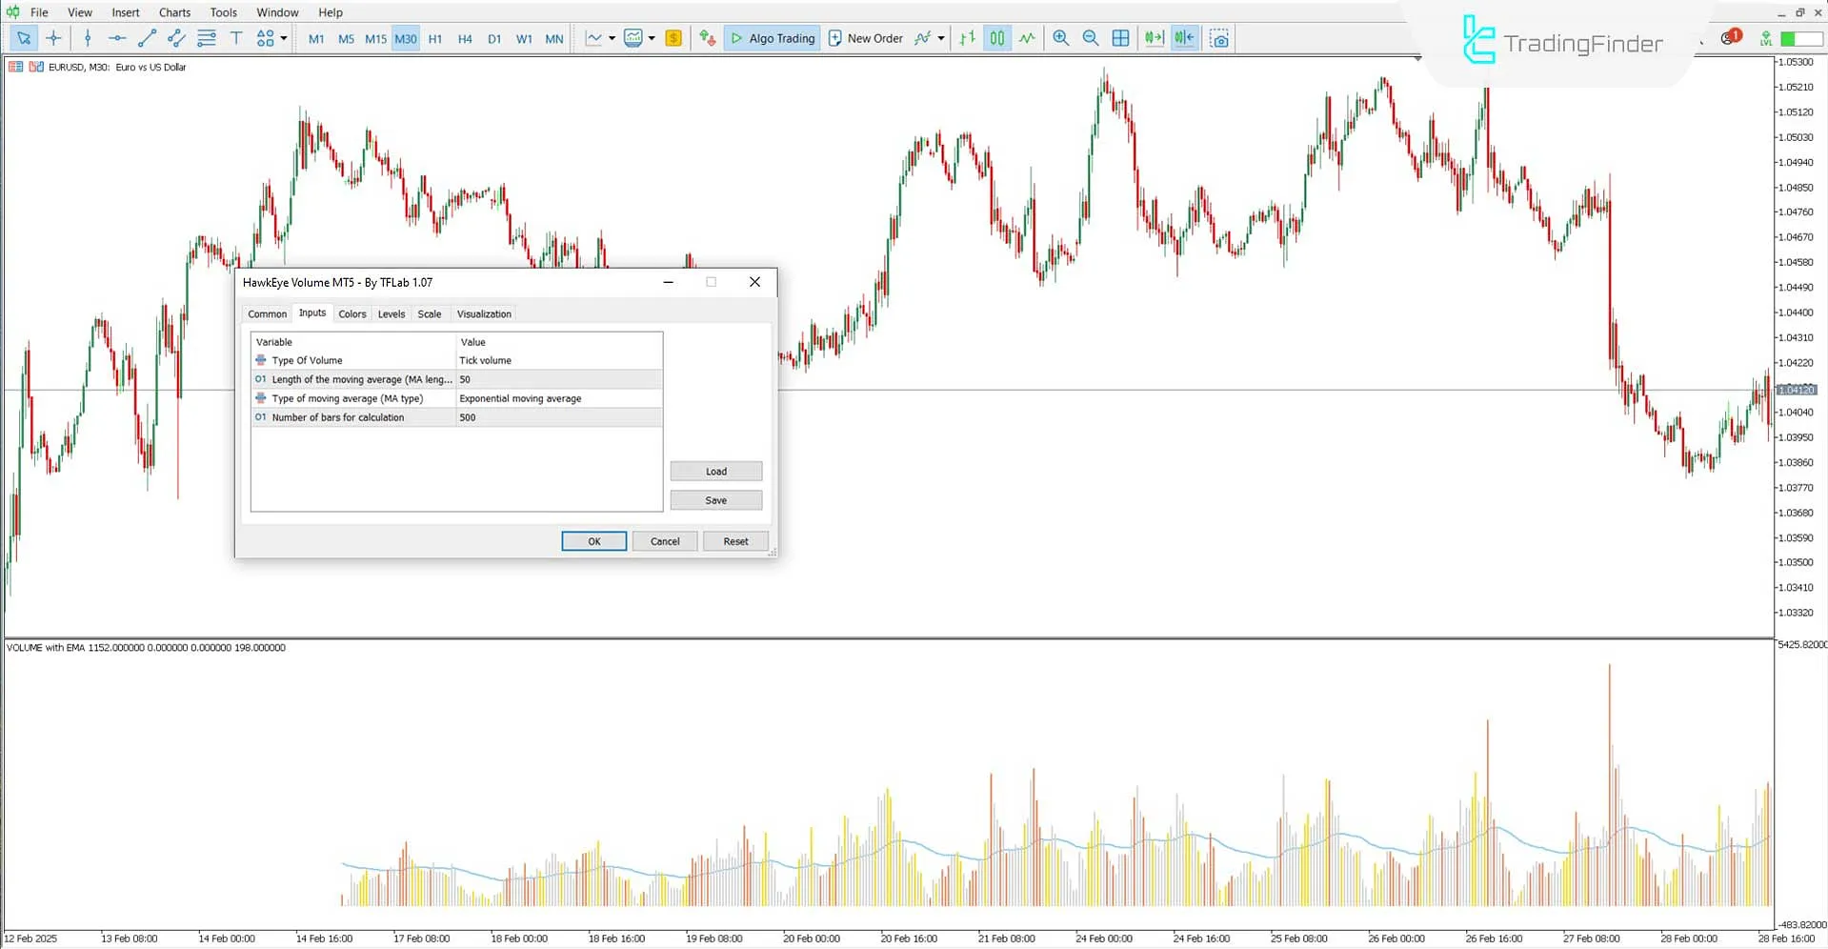Select the text label tool
Image resolution: width=1828 pixels, height=949 pixels.
(x=236, y=38)
